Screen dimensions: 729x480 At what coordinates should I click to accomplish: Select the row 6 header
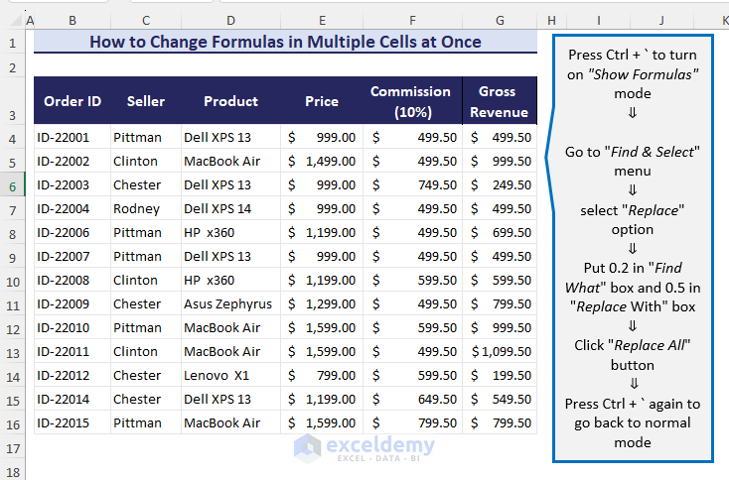(12, 185)
